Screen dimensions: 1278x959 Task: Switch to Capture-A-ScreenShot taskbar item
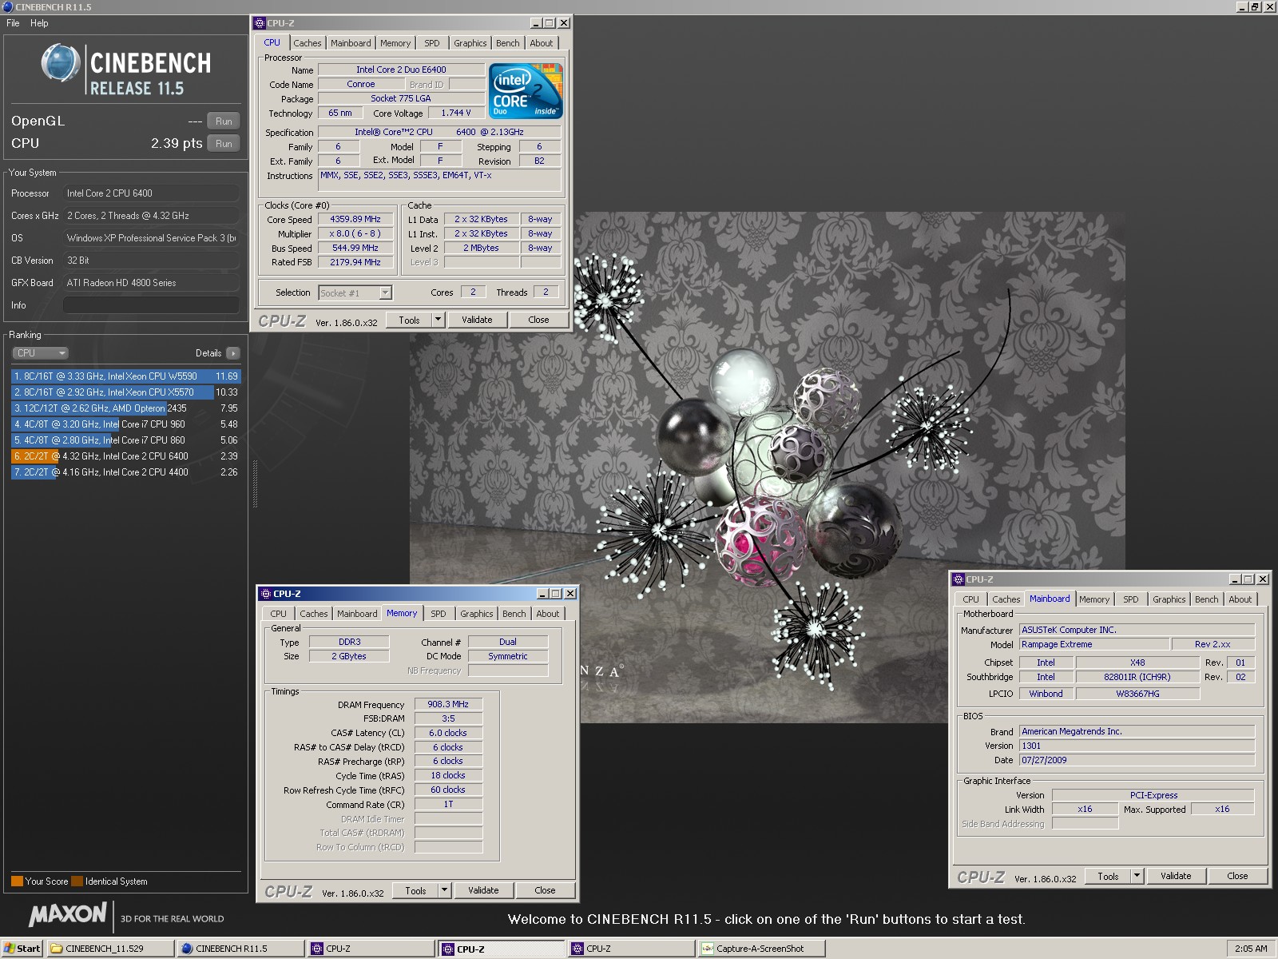tap(763, 949)
